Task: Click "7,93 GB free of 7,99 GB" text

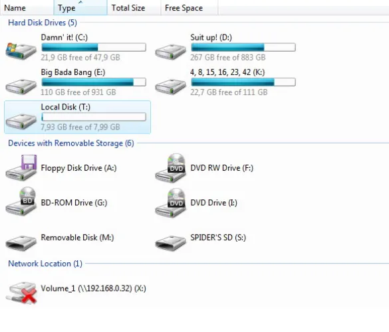Action: [x=80, y=127]
